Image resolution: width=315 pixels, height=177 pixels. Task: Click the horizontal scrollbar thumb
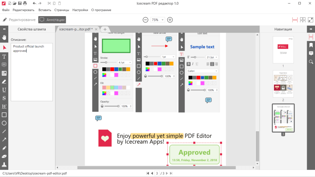click(156, 168)
